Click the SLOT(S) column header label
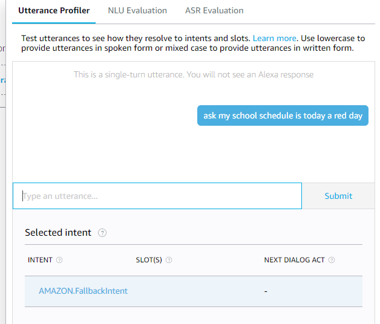Viewport: 380px width, 324px height. (x=149, y=261)
